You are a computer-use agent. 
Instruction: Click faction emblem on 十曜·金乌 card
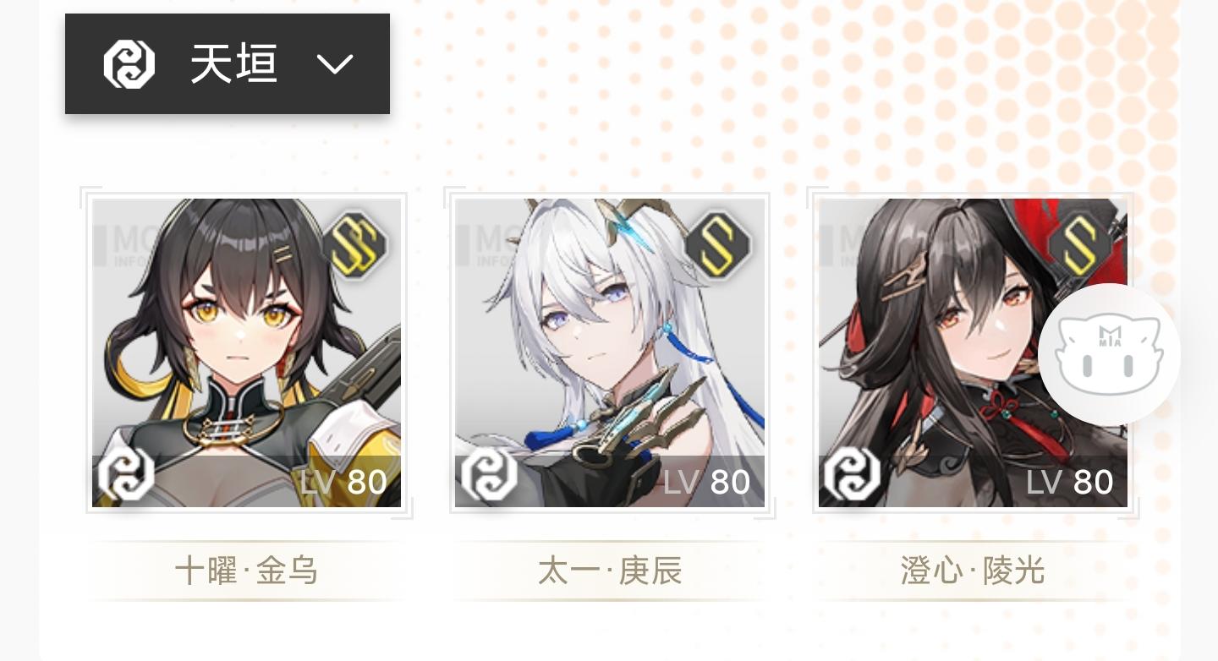click(x=126, y=473)
